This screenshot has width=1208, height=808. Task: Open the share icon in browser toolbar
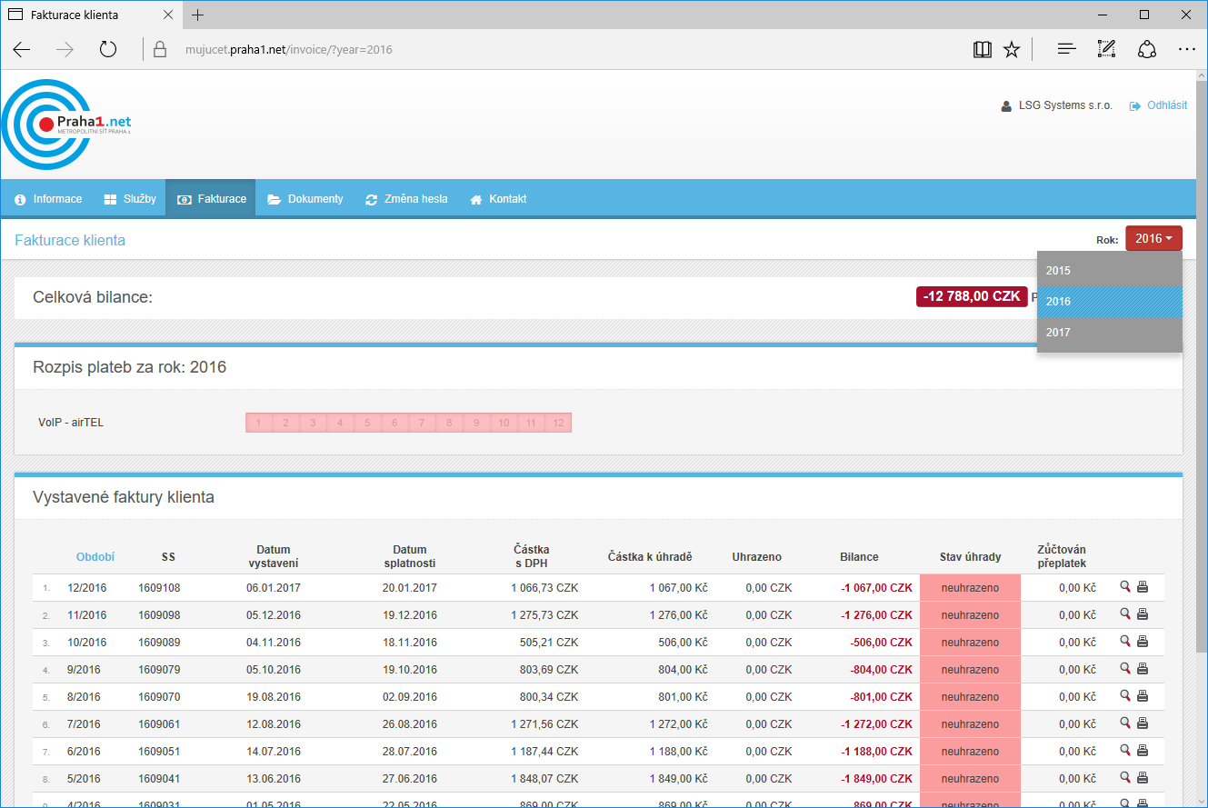[1147, 50]
